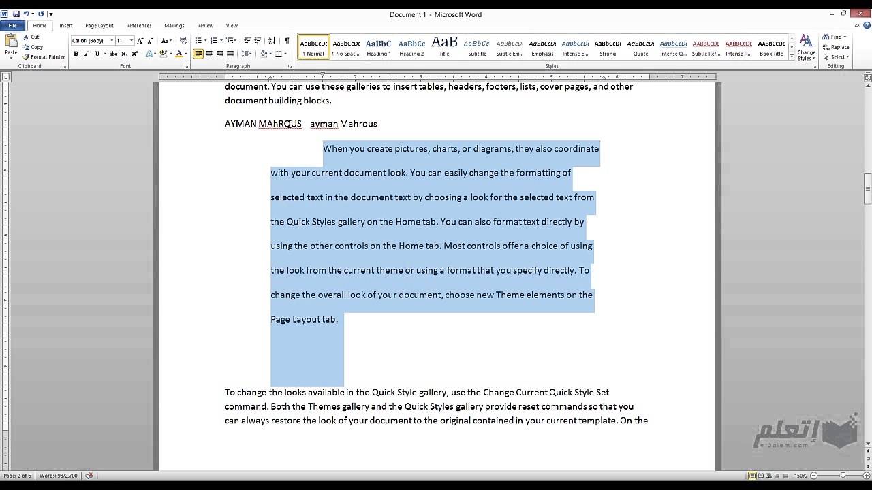Toggle Strikethrough formatting

coord(113,54)
